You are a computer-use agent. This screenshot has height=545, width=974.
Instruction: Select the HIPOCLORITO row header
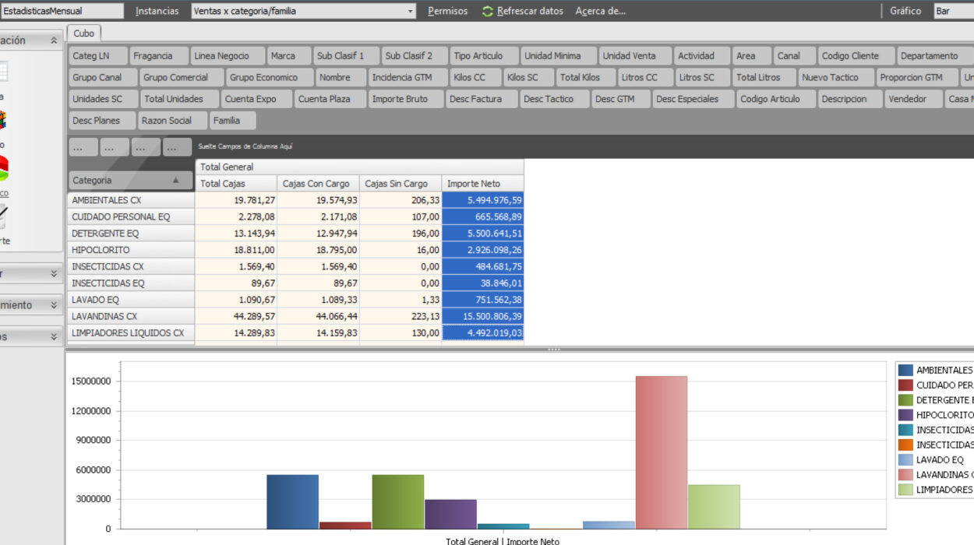[x=131, y=250]
